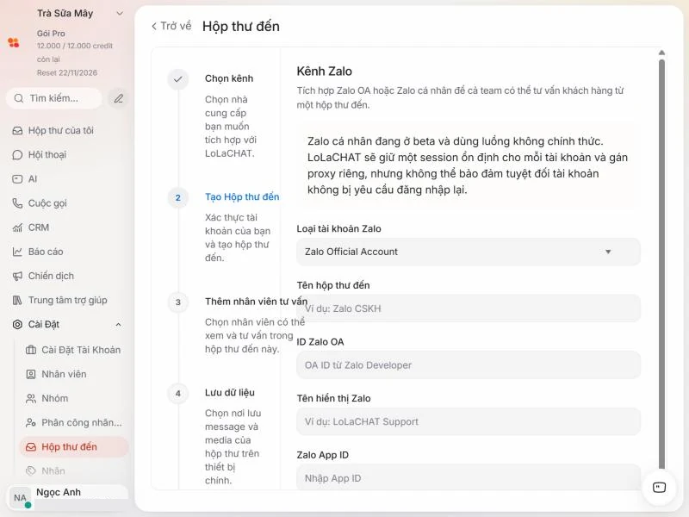This screenshot has height=517, width=689.
Task: Click the form's vertical scrollbar
Action: point(661,264)
